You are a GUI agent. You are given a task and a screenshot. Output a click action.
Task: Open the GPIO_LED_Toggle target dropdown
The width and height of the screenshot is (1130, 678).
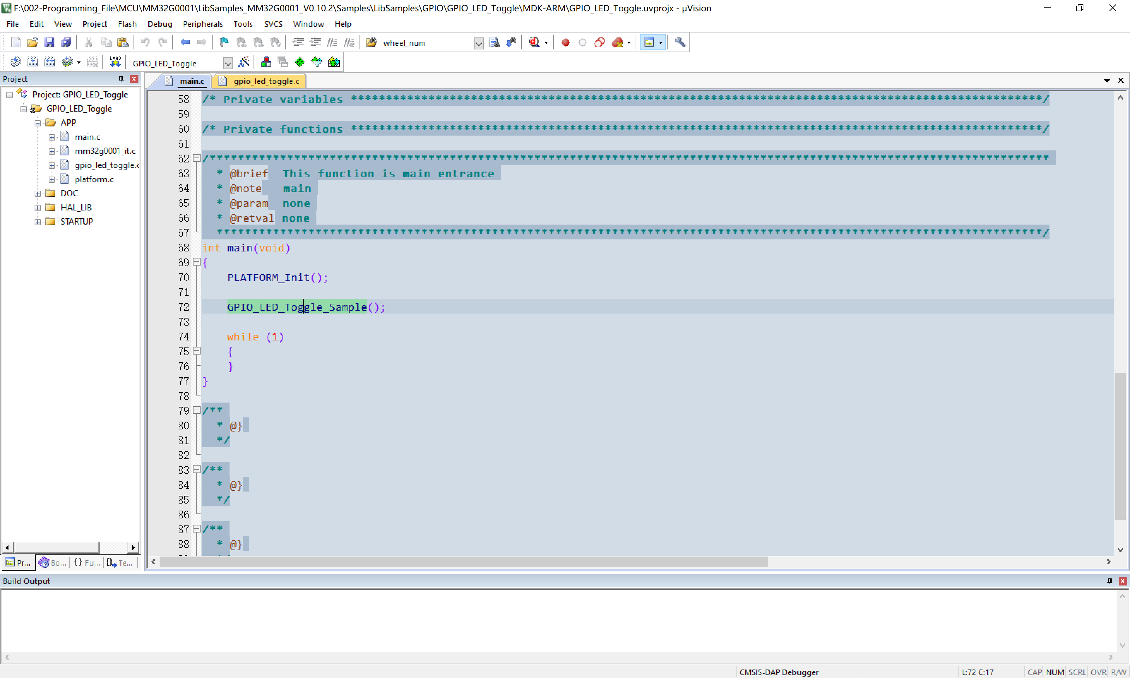pyautogui.click(x=227, y=63)
